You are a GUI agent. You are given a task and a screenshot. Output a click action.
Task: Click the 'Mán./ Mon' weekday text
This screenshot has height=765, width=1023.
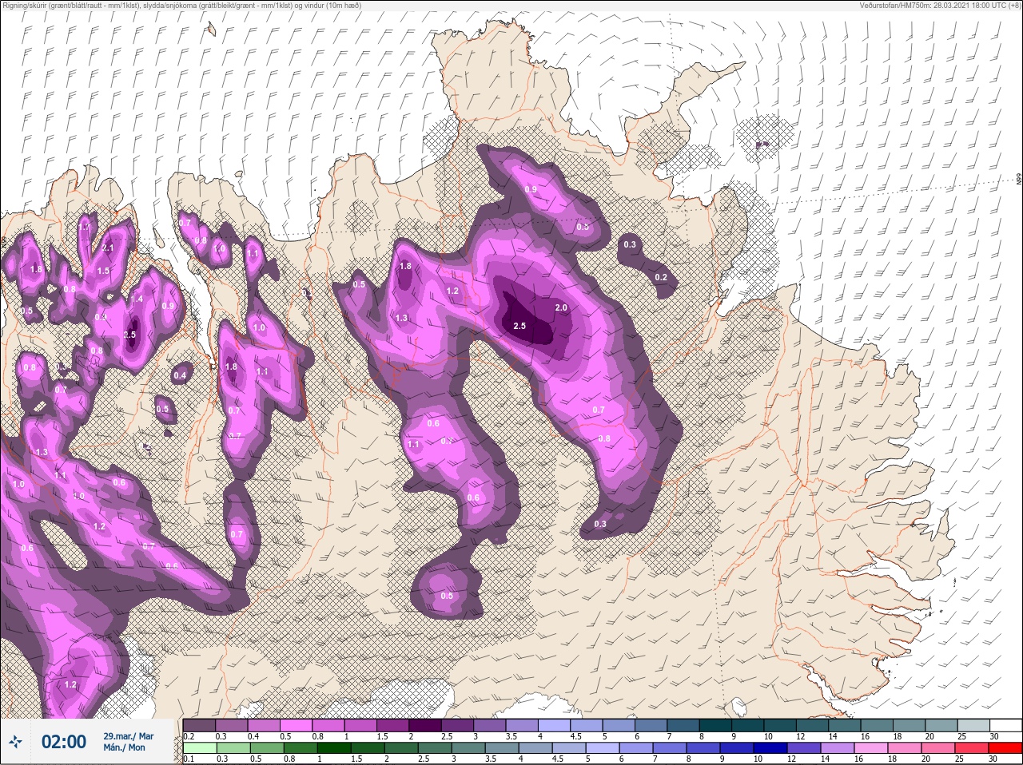124,747
